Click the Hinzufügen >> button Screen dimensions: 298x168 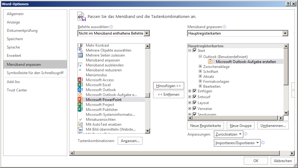(169, 86)
